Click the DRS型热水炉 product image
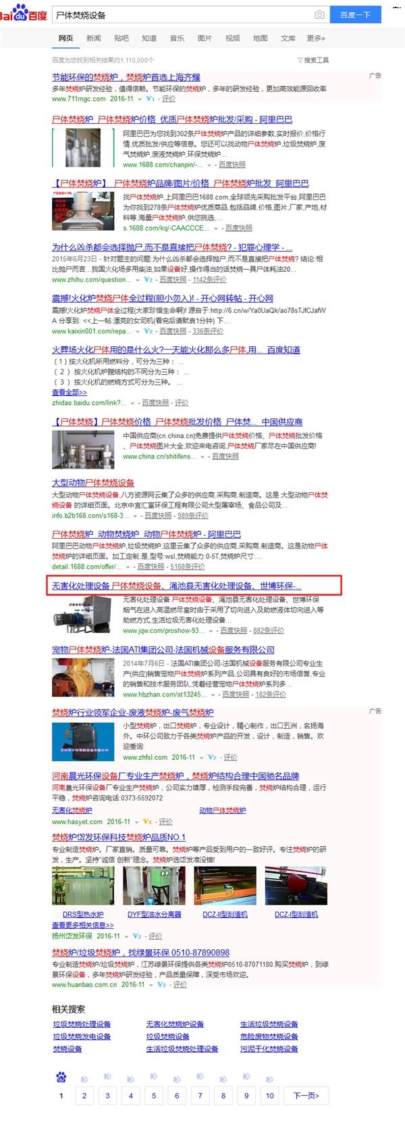Screen dimensions: 405x1125 coord(83,886)
